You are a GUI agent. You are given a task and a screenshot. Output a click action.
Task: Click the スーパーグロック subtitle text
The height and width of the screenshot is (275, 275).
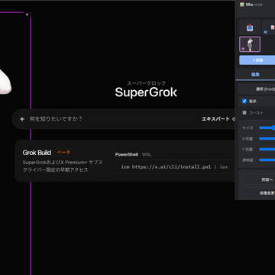[146, 83]
